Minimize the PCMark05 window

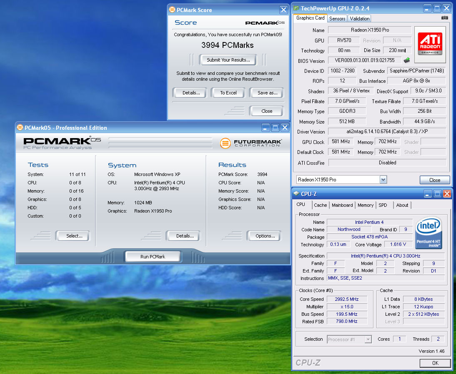point(265,128)
